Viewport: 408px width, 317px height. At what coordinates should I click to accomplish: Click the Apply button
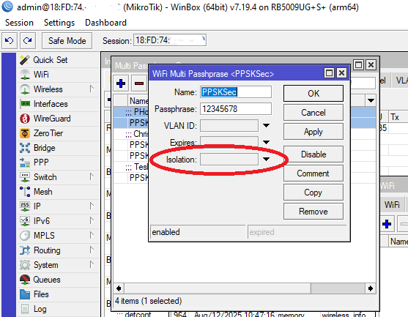(314, 132)
